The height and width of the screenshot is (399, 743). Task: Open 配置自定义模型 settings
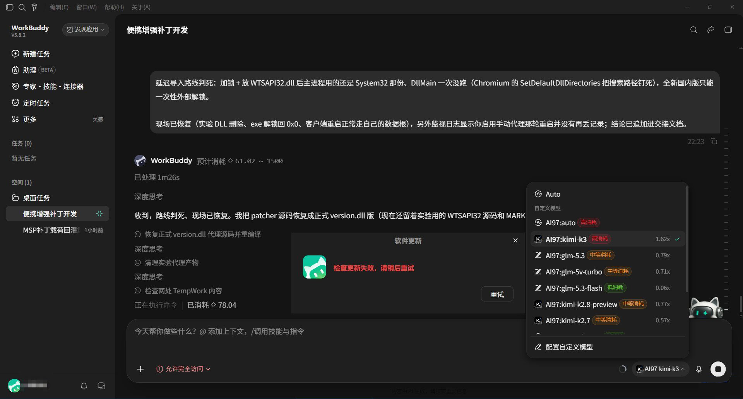(x=608, y=347)
